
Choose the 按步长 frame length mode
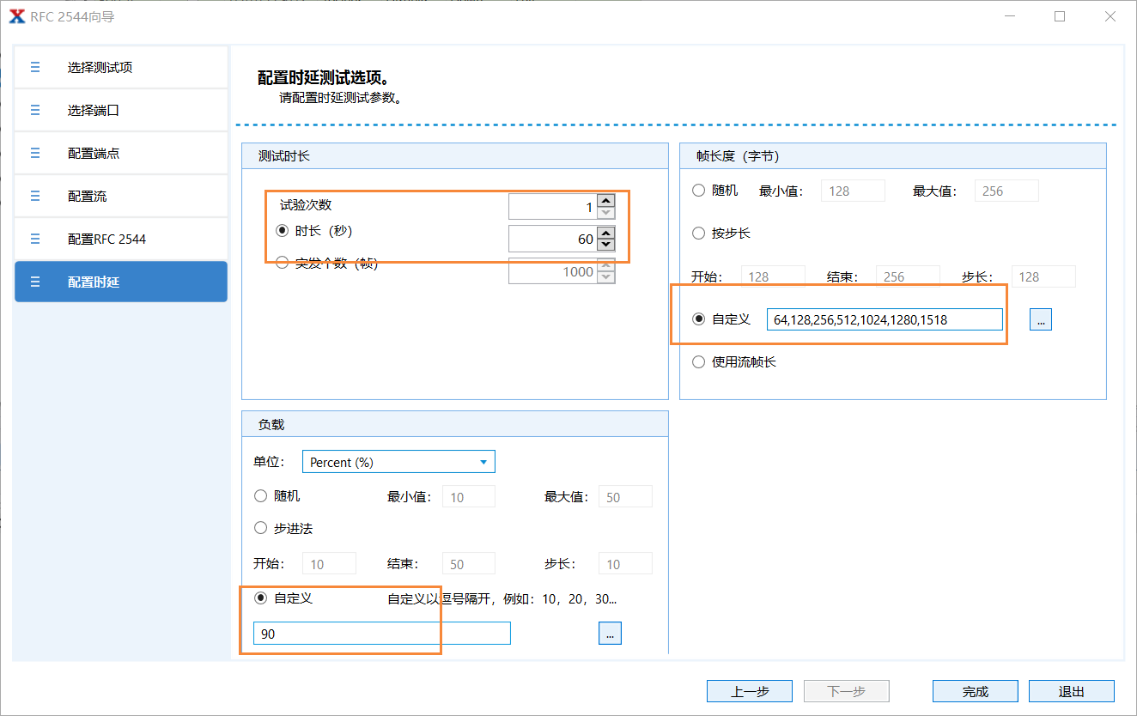[x=699, y=233]
